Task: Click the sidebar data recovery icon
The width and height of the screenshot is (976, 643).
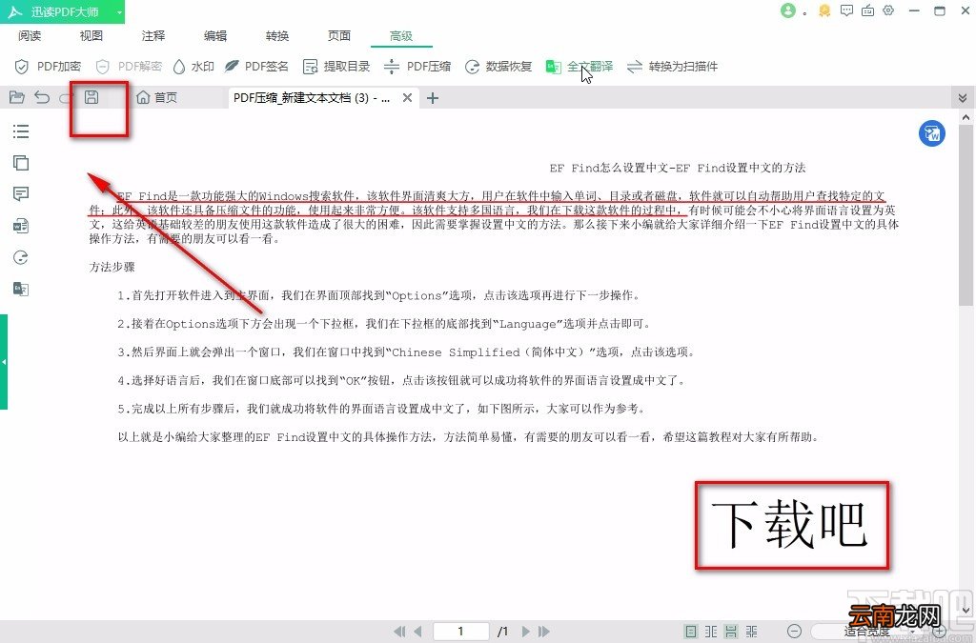Action: (21, 257)
